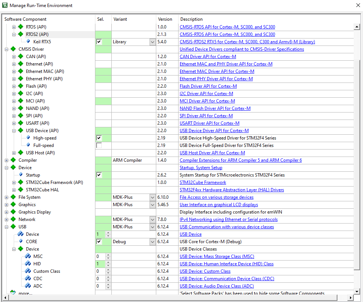This screenshot has height=302, width=363.
Task: Click the Version column header
Action: tap(165, 19)
